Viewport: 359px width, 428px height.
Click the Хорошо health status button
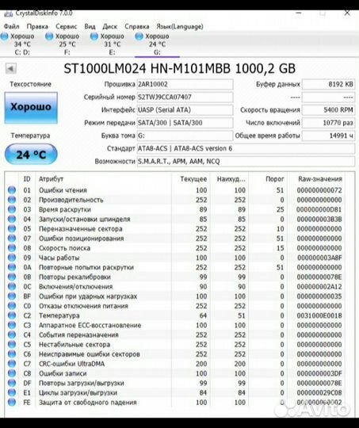click(31, 108)
